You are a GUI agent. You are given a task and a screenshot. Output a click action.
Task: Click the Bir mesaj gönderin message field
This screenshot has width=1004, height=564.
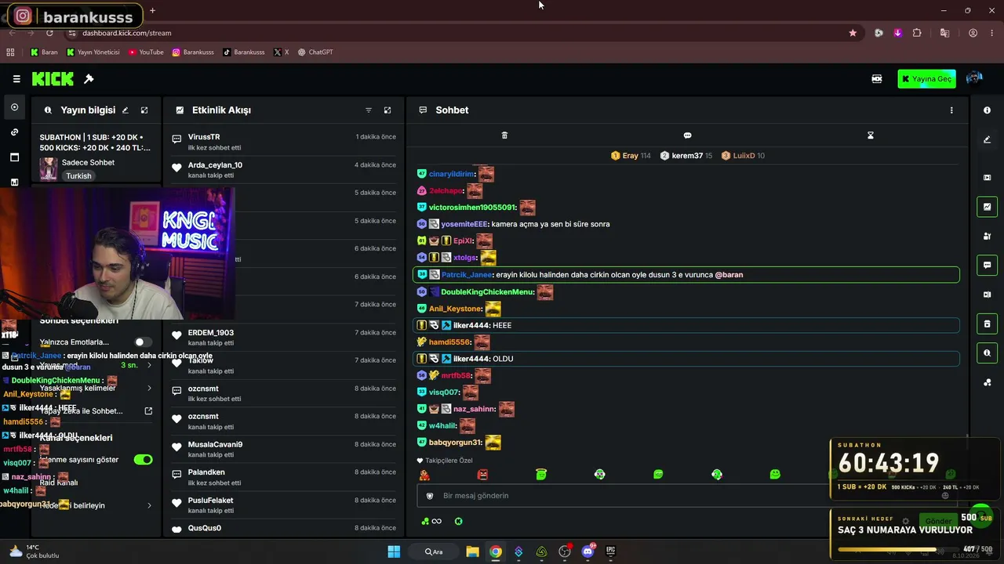tap(624, 496)
